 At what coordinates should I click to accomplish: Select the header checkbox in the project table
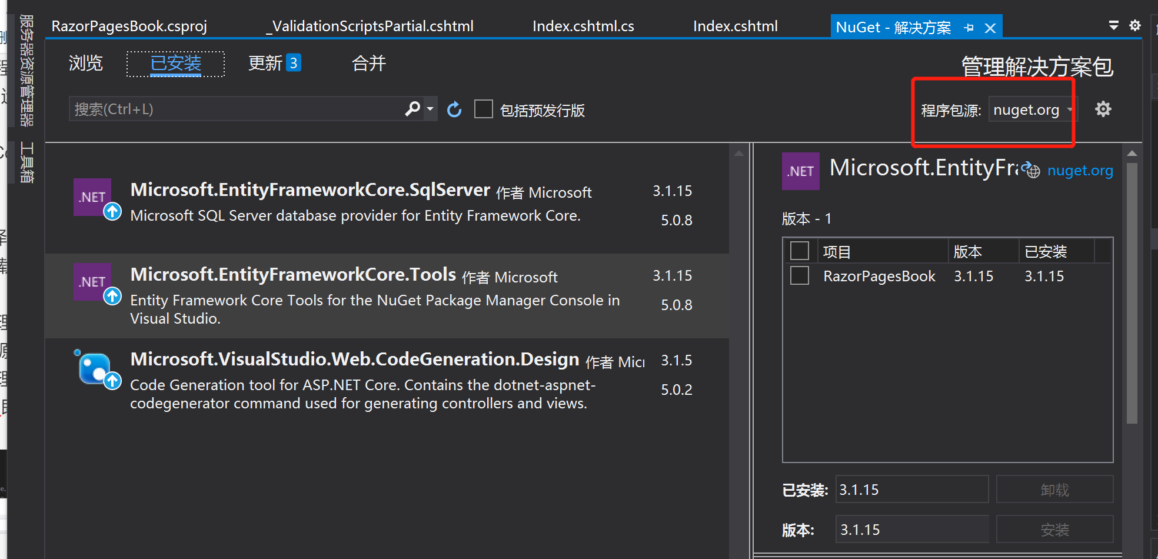800,250
